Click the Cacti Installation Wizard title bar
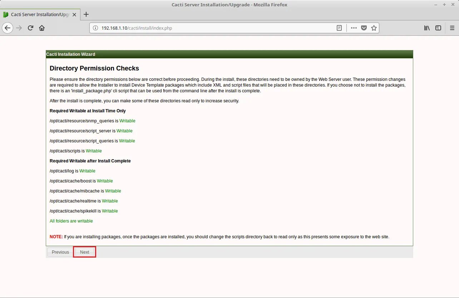The height and width of the screenshot is (298, 459). 229,54
